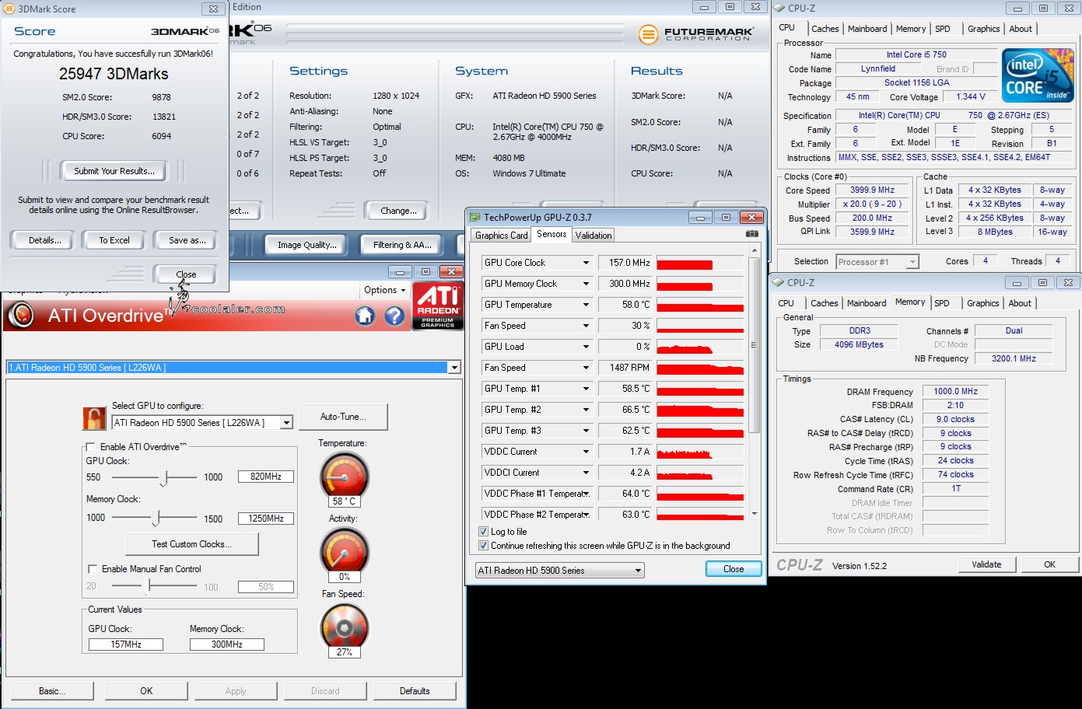Click the ATI Radeon Premium Graphics logo
1082x709 pixels.
[438, 306]
